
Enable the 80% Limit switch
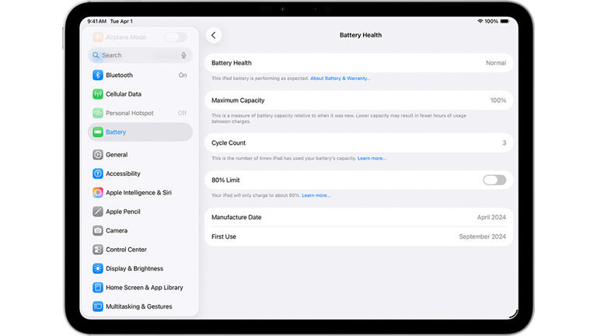click(494, 180)
